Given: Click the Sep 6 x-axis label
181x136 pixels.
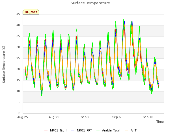Looking at the screenshot, I should click(117, 117).
